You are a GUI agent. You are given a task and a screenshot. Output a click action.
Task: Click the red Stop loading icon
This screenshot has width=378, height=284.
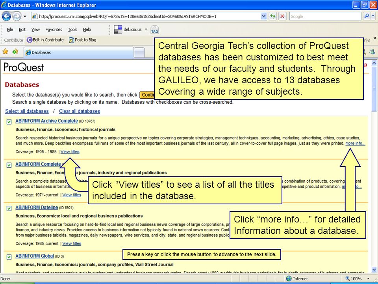[x=282, y=17]
